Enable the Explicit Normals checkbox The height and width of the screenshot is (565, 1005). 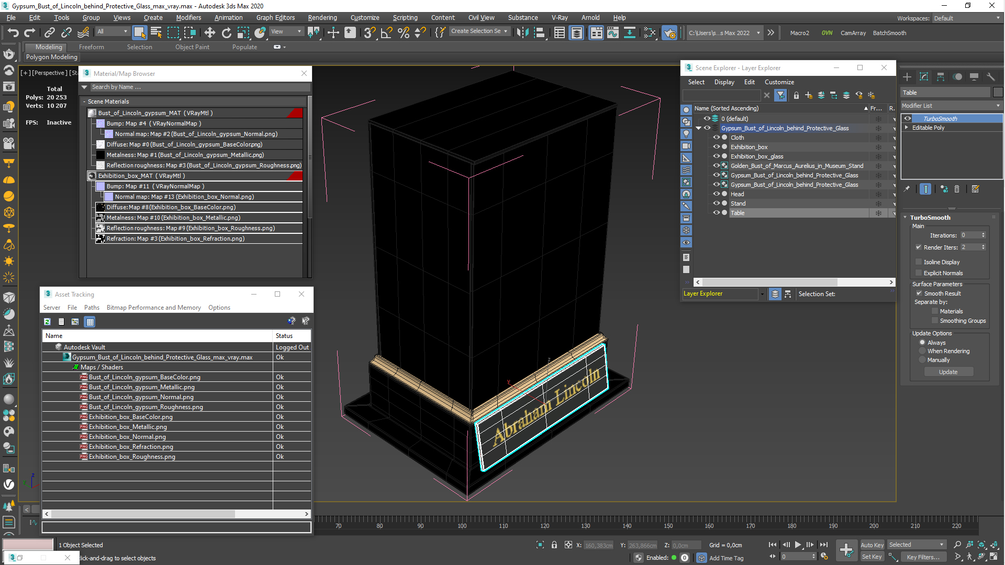coord(919,273)
